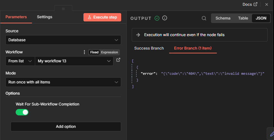Switch to the Settings tab
The image size is (274, 140).
click(x=44, y=17)
